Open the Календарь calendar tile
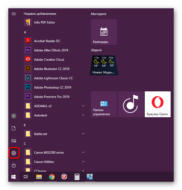182x190 pixels. [104, 32]
